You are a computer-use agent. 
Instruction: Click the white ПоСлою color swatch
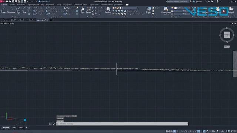[x=176, y=8]
